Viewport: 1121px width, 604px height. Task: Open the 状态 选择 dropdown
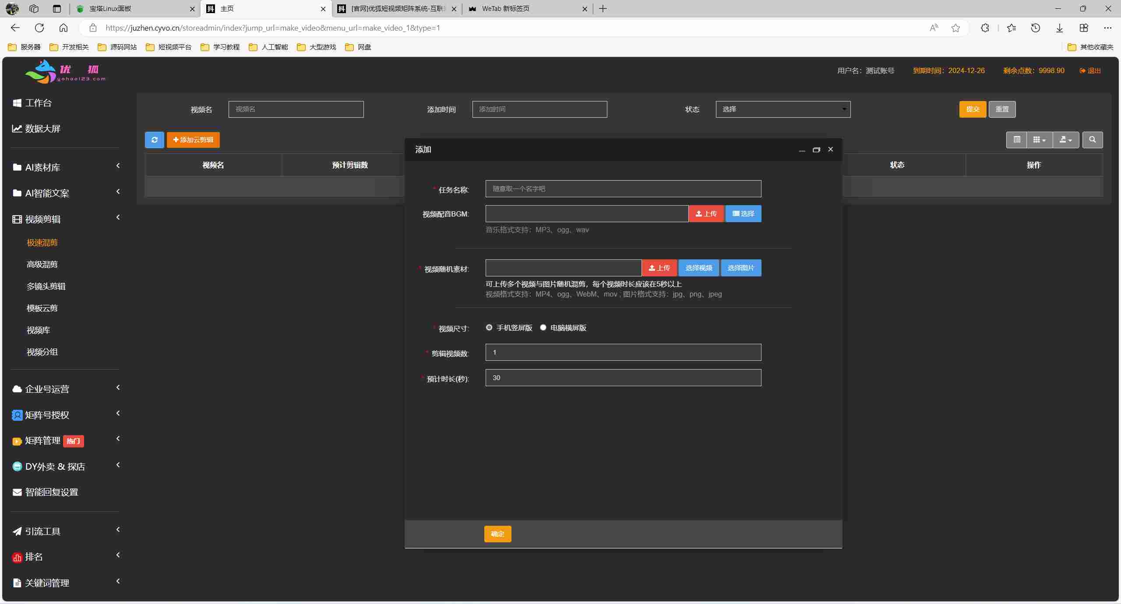pos(783,109)
